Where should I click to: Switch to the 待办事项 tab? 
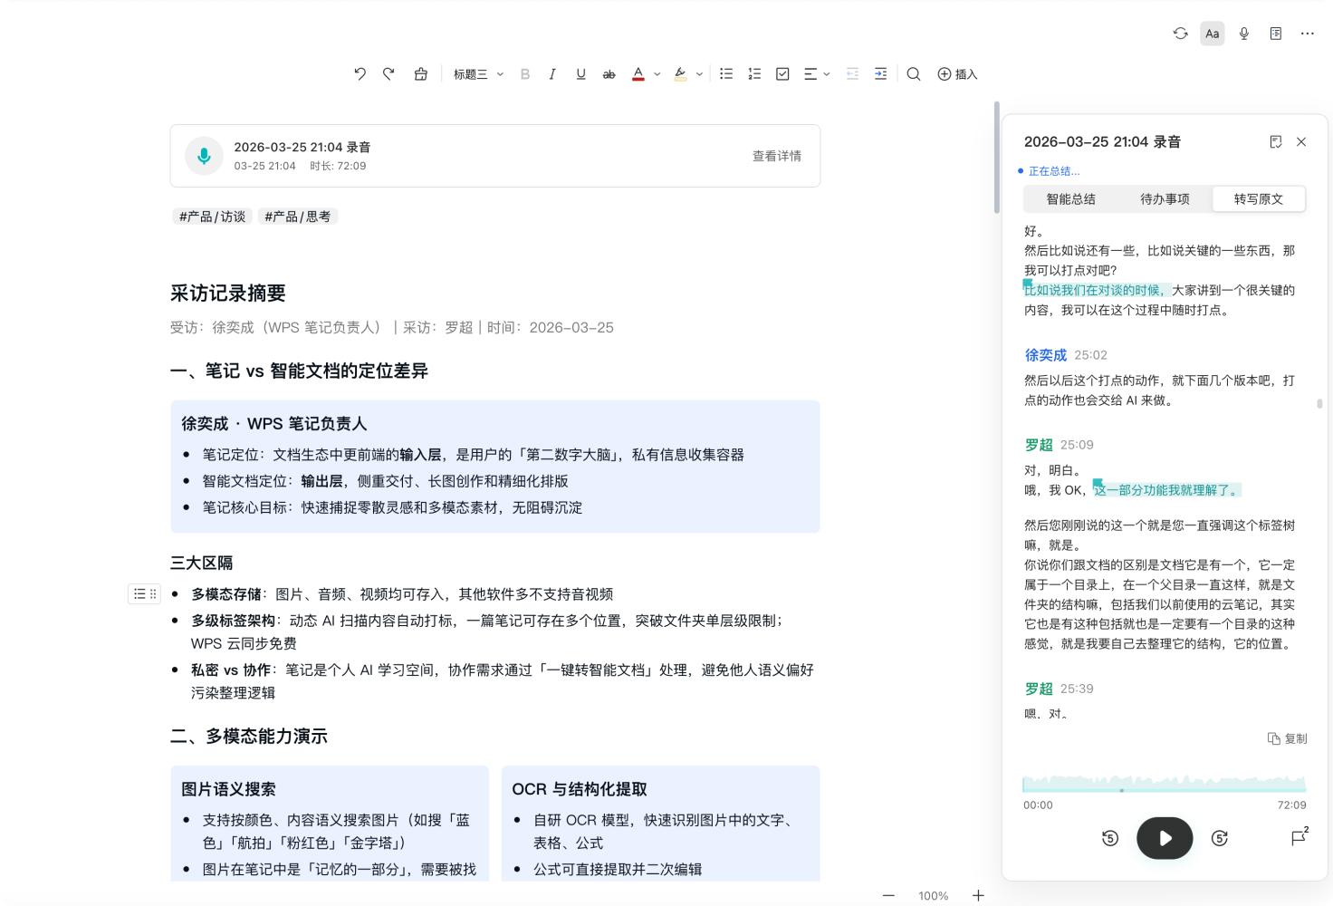[x=1164, y=198]
